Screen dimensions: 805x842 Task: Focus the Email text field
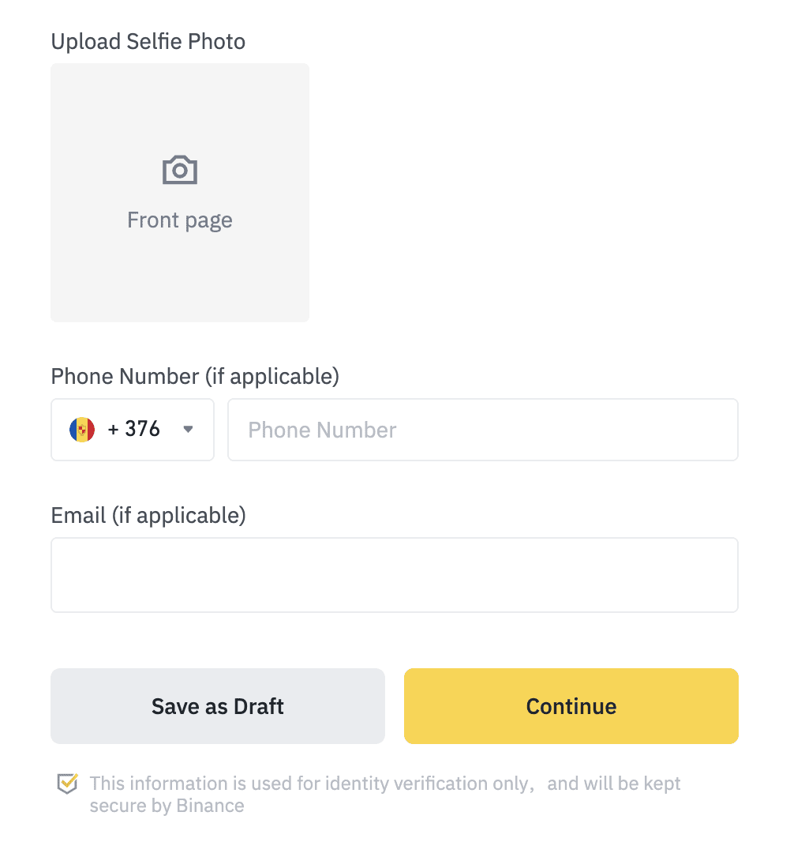tap(395, 574)
